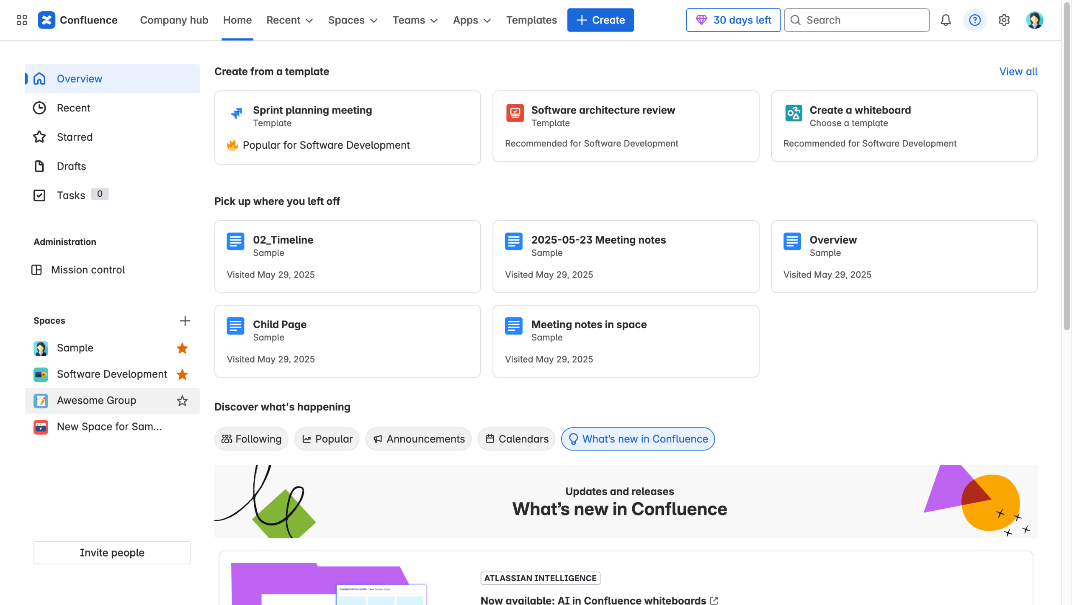Expand the Spaces dropdown menu
Screen dimensions: 1072x605
tap(353, 20)
